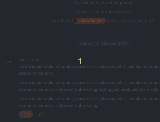Select the message ending with 'dolore mag'

click(x=89, y=102)
